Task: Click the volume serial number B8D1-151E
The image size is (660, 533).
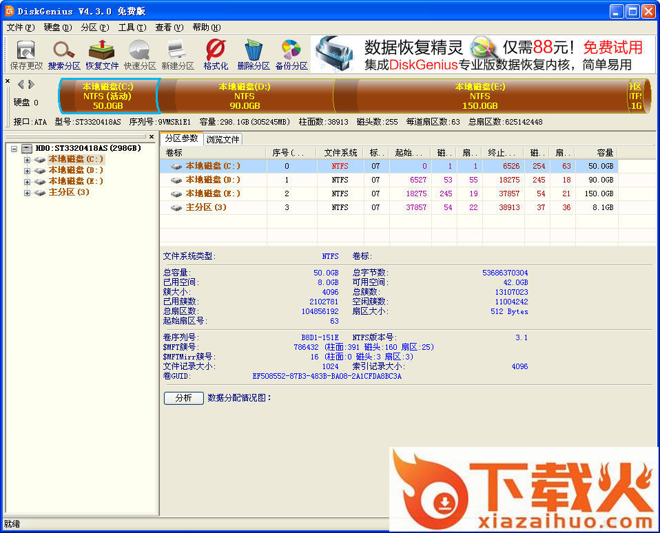Action: [320, 338]
